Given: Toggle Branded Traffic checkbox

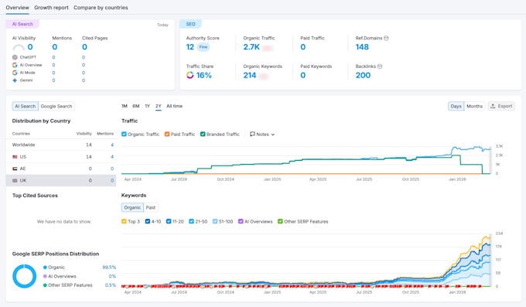Looking at the screenshot, I should [203, 135].
